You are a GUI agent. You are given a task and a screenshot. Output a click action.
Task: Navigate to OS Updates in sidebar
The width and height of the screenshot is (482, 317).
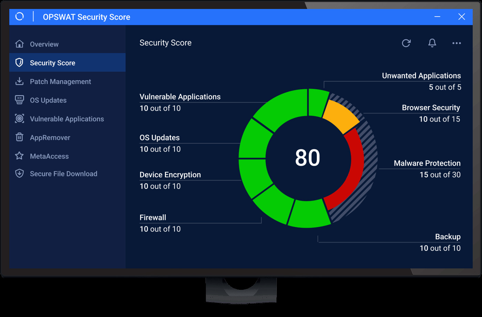click(x=67, y=100)
